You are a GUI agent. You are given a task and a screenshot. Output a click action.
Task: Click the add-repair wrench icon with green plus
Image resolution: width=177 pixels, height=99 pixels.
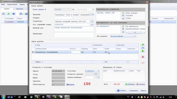(21, 14)
